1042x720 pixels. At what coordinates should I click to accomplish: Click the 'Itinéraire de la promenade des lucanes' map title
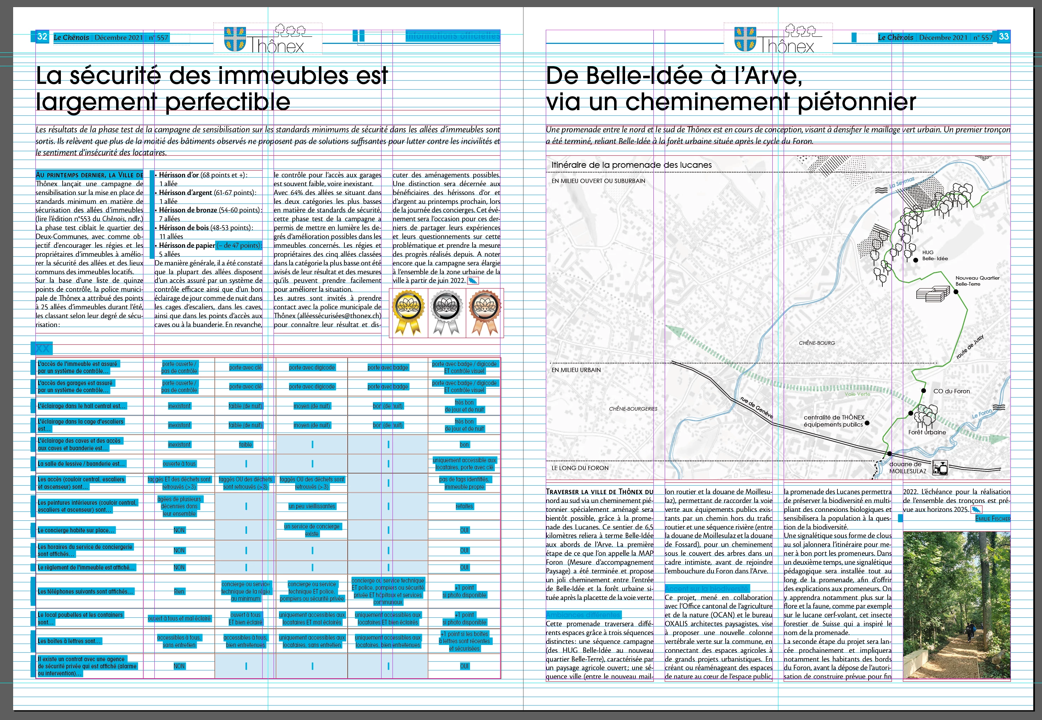point(631,165)
